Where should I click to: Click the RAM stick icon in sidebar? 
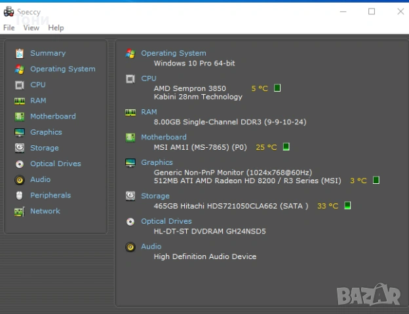point(20,101)
